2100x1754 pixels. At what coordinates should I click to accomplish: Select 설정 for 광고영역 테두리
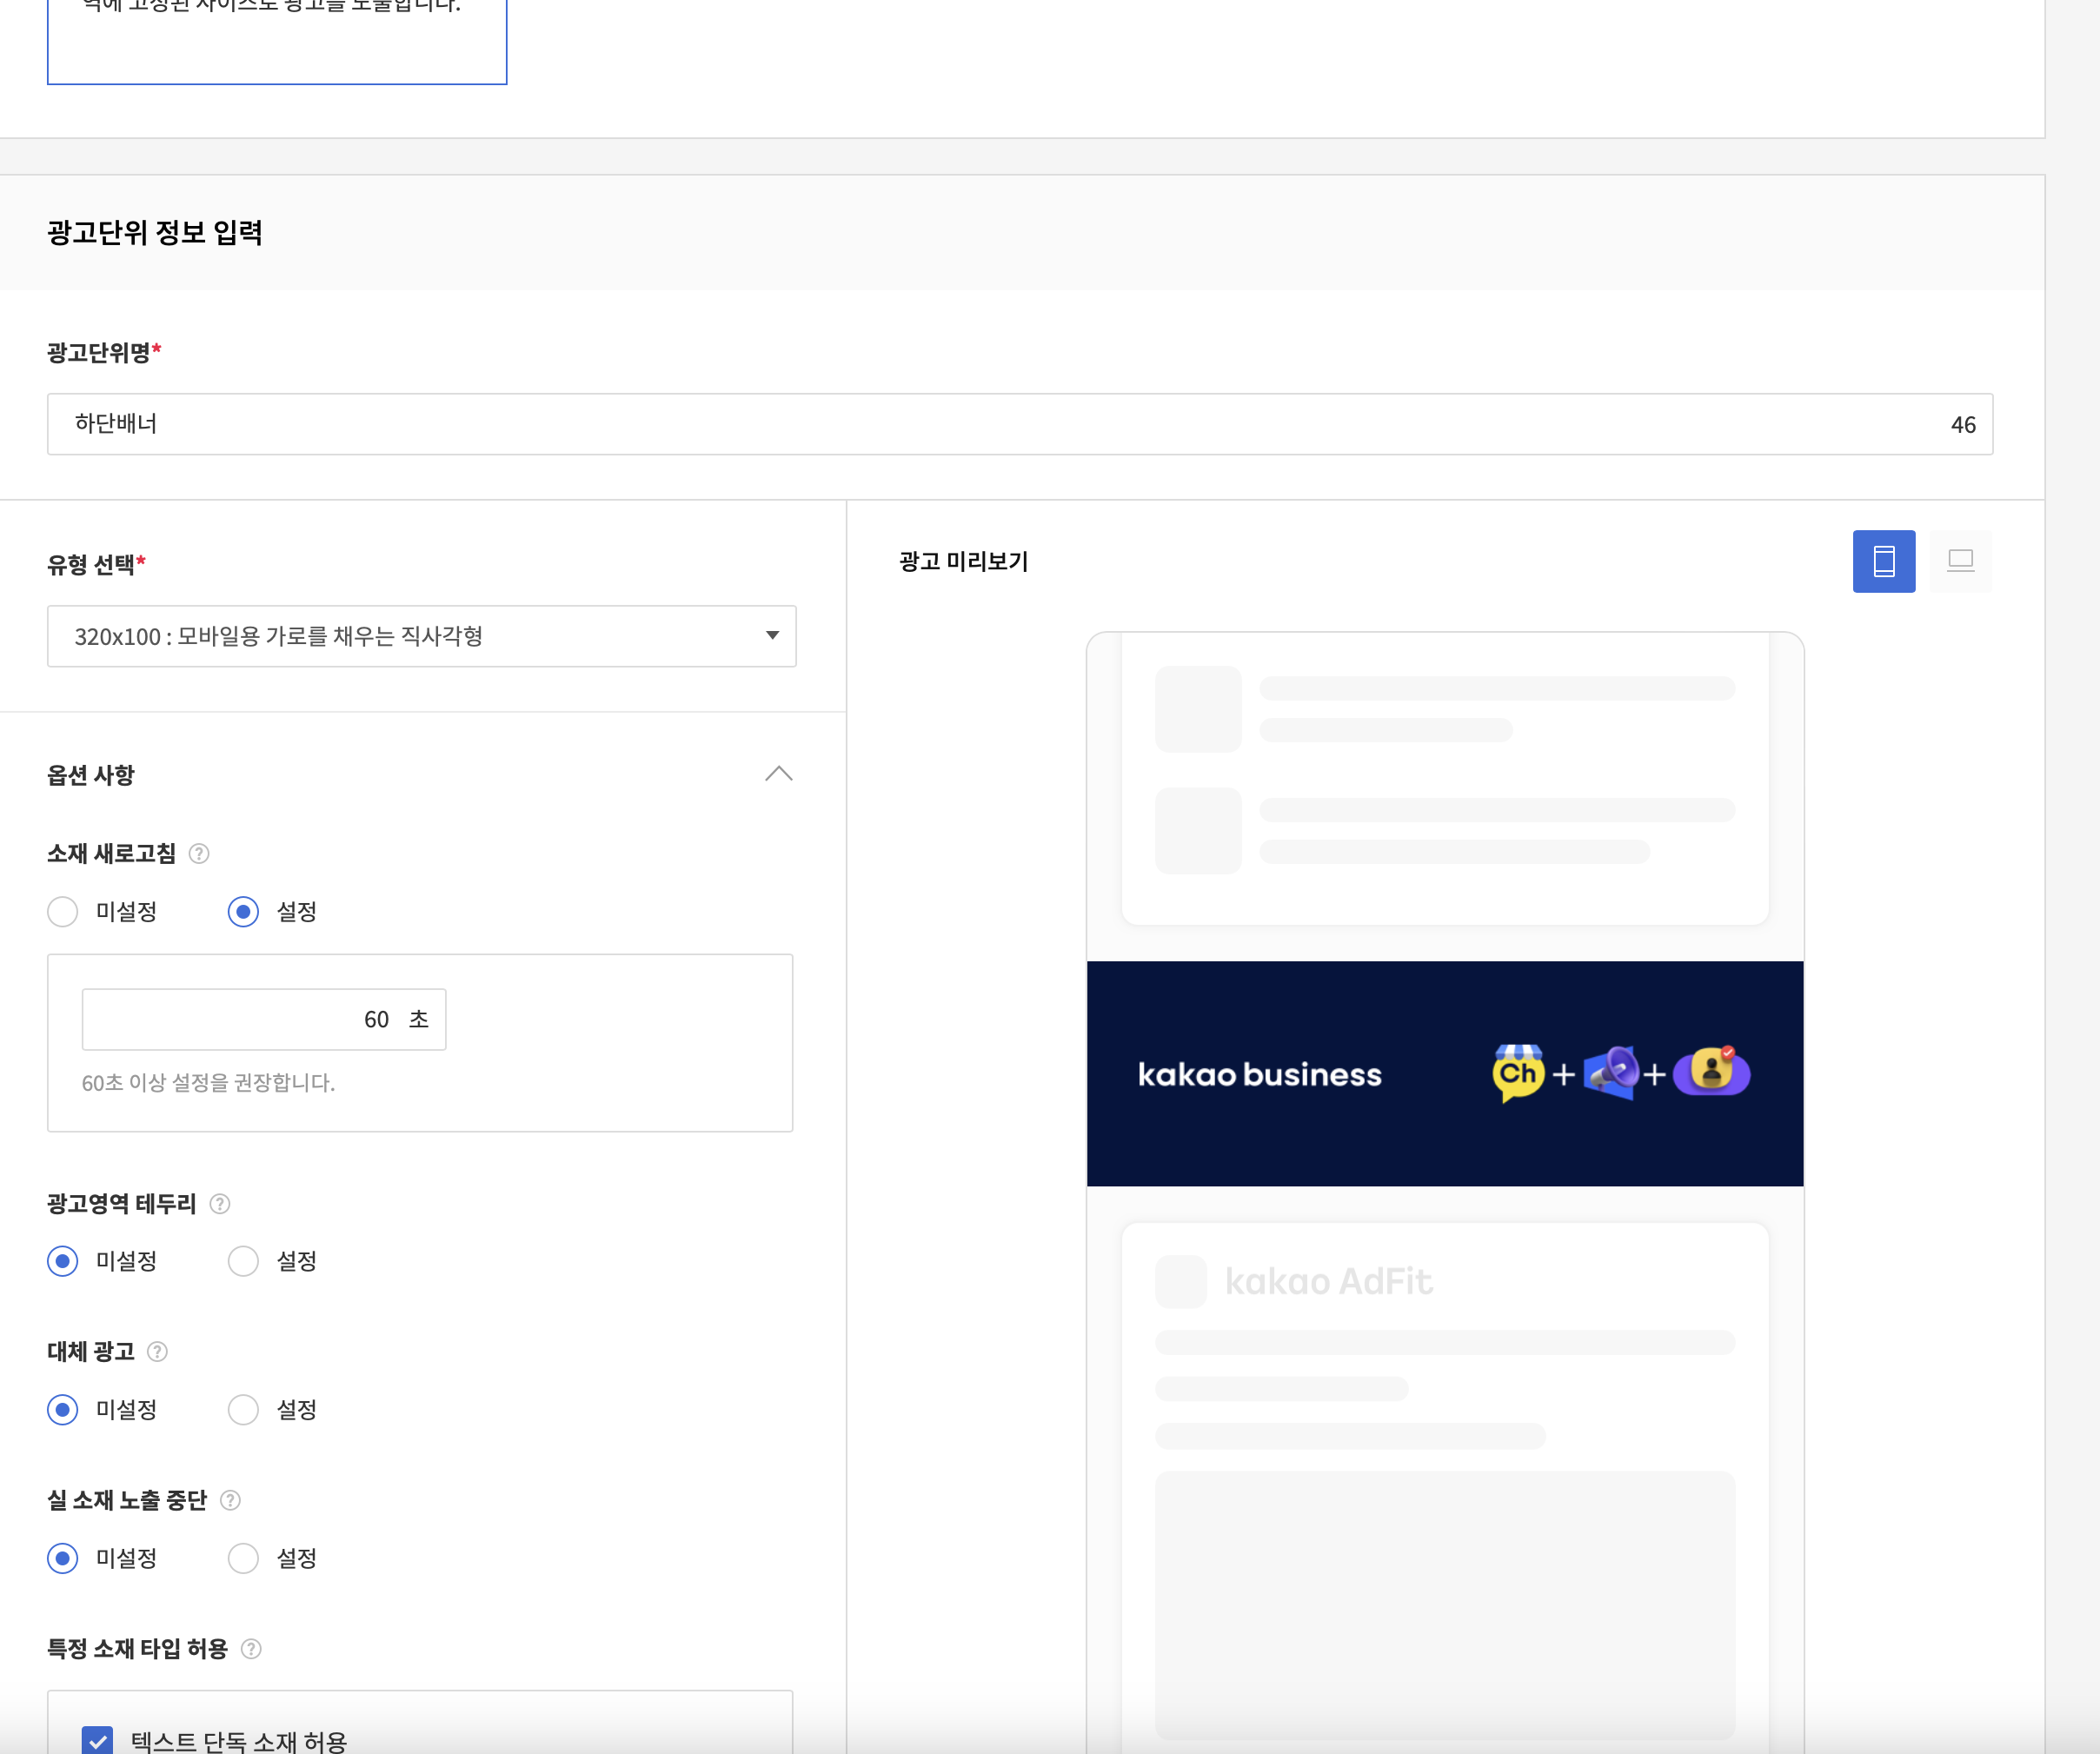[x=243, y=1260]
